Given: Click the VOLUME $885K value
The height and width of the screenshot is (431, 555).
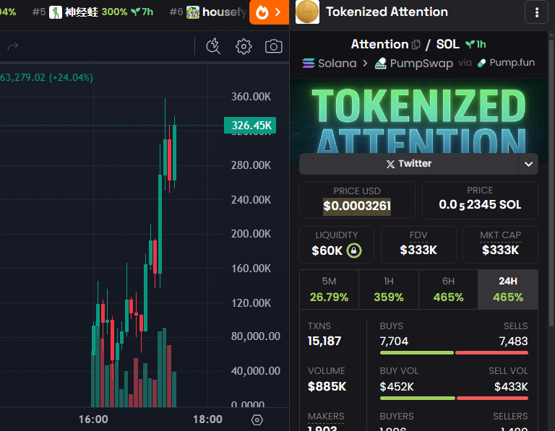Looking at the screenshot, I should pos(327,386).
